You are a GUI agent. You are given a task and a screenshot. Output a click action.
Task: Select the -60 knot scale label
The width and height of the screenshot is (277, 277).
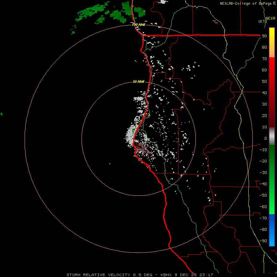tap(263, 207)
